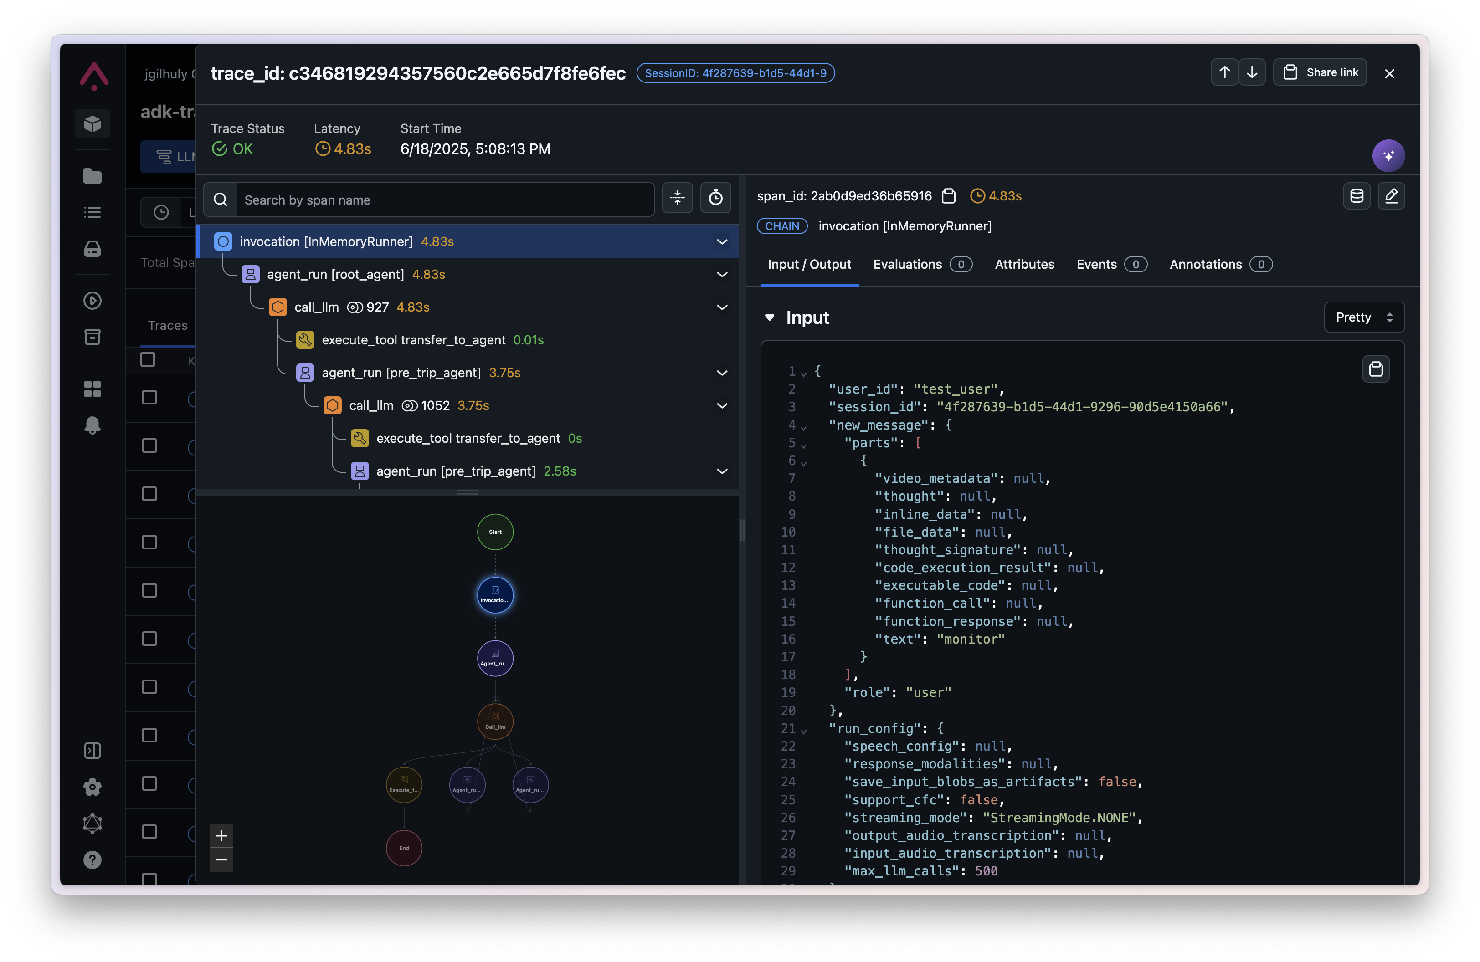
Task: Tick the first trace row checkbox
Action: (x=149, y=398)
